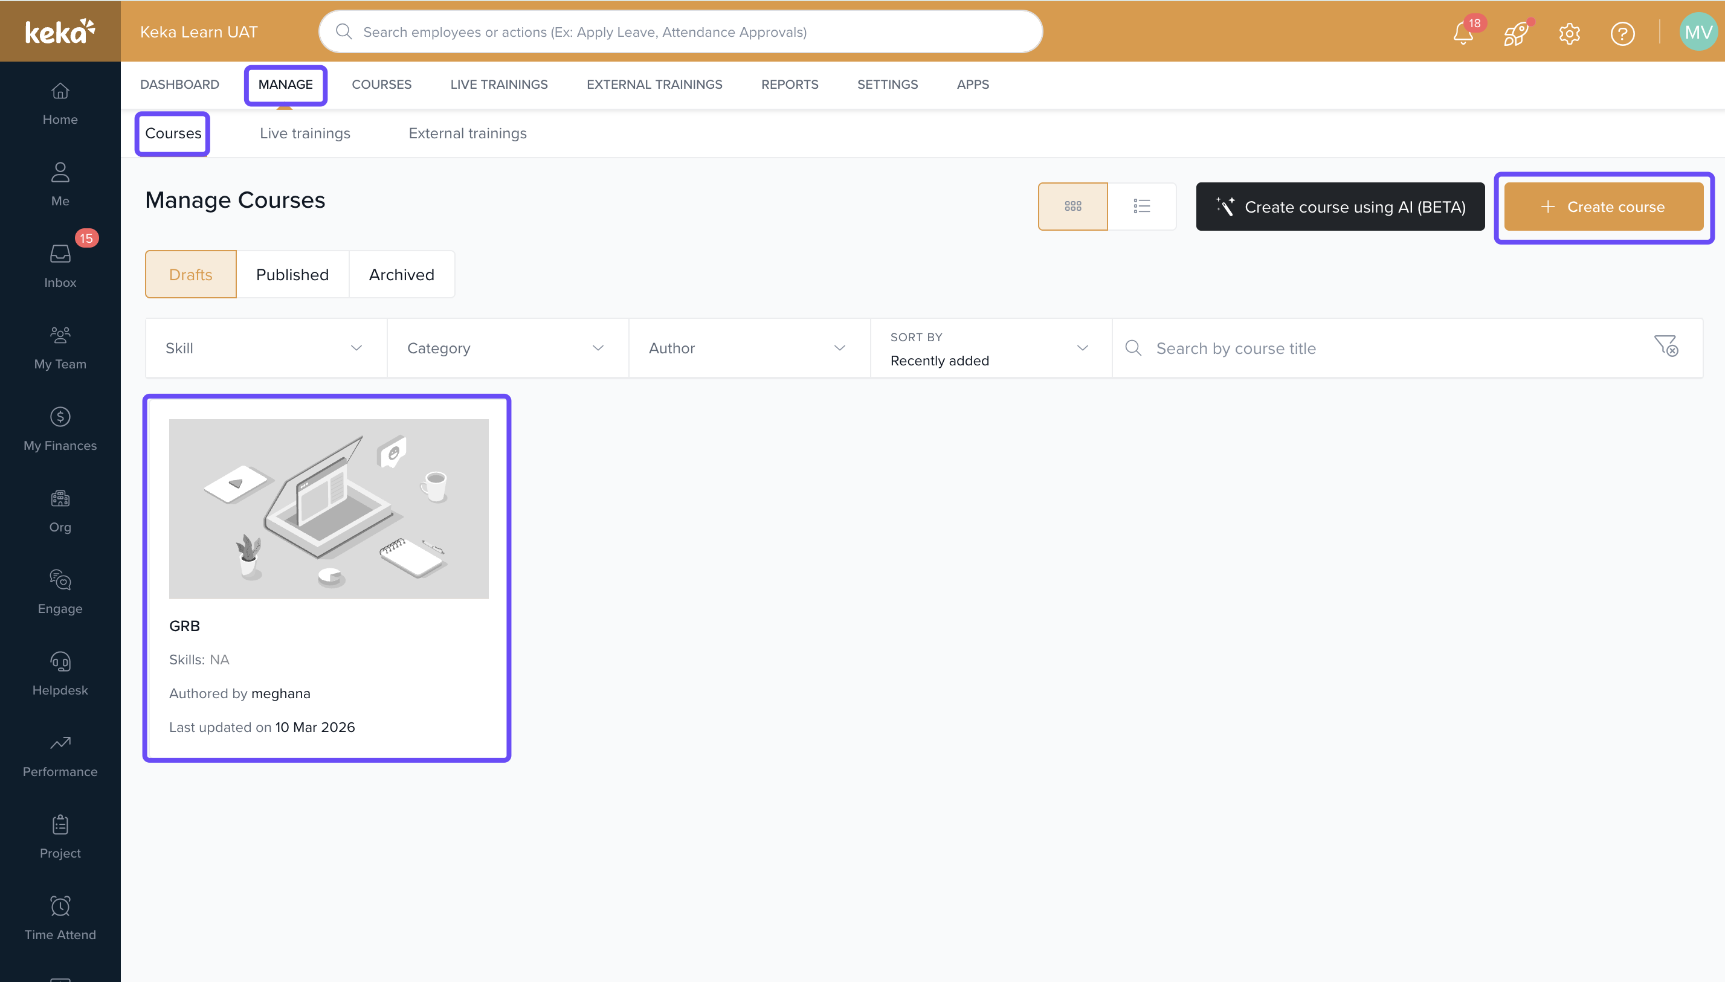Click the help question mark icon

(x=1622, y=33)
